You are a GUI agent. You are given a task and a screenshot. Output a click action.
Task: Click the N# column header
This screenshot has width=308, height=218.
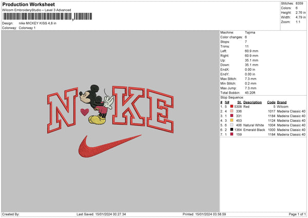[227, 102]
